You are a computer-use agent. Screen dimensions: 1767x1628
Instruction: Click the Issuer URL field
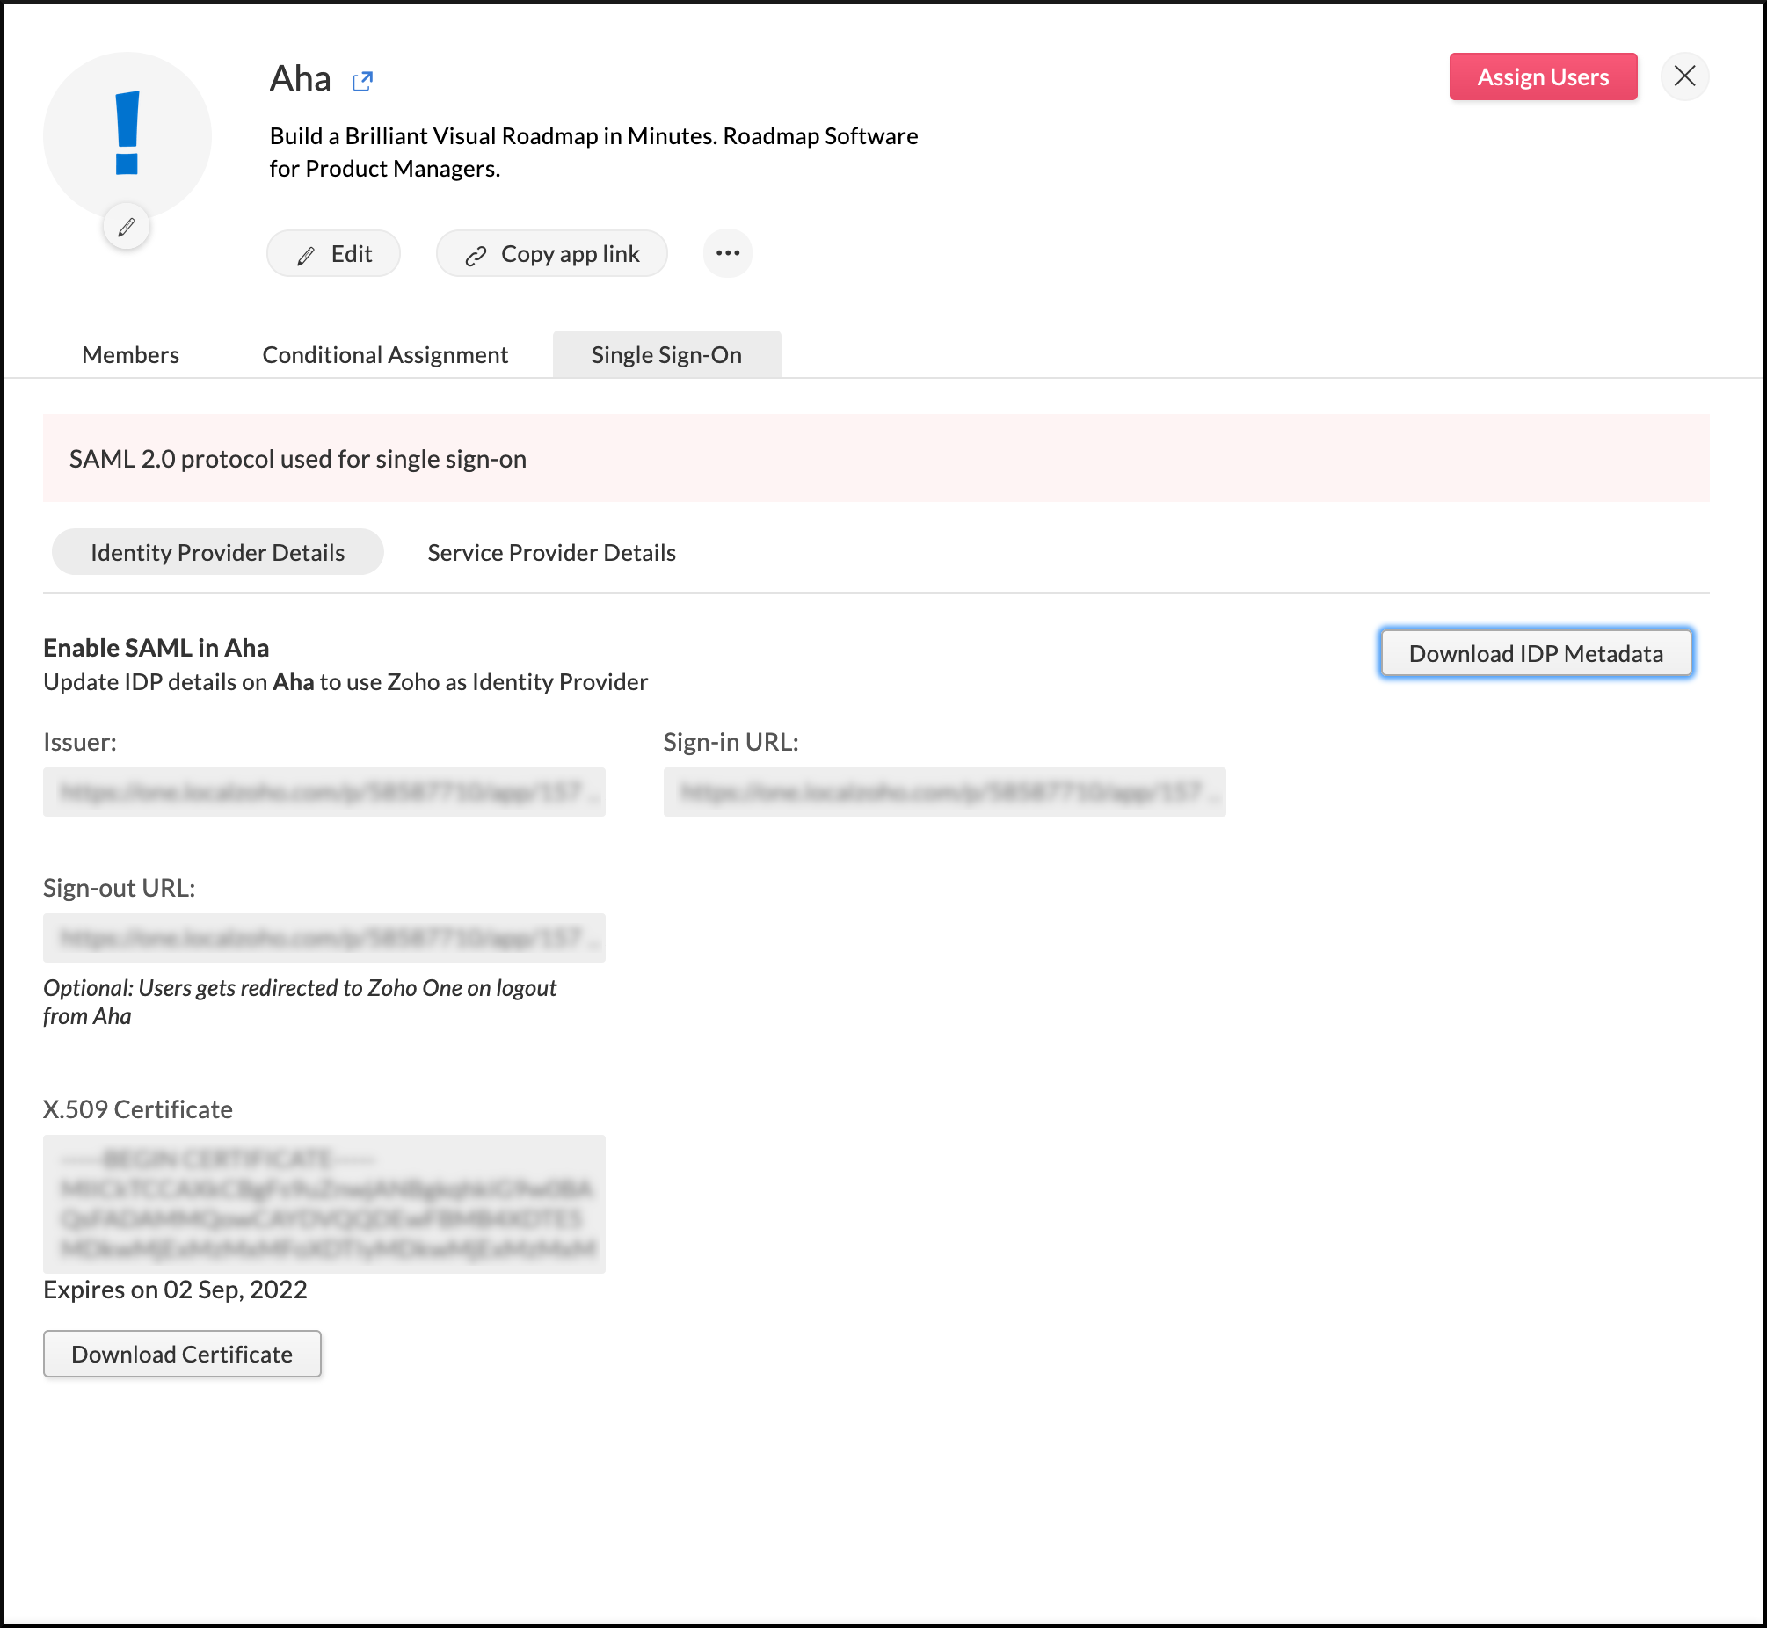coord(324,791)
